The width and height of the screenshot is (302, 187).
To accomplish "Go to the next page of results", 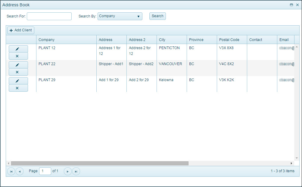I will (68, 171).
